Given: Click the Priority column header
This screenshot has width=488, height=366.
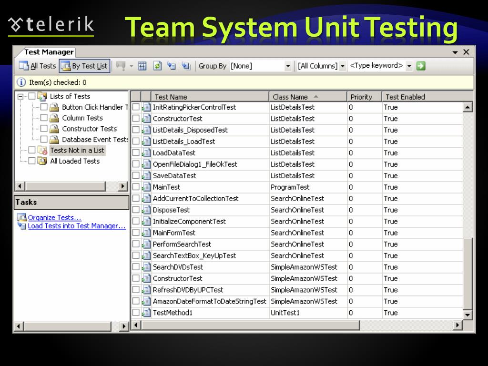Looking at the screenshot, I should [x=365, y=97].
